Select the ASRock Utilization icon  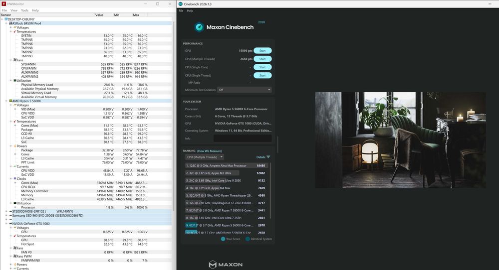15,81
